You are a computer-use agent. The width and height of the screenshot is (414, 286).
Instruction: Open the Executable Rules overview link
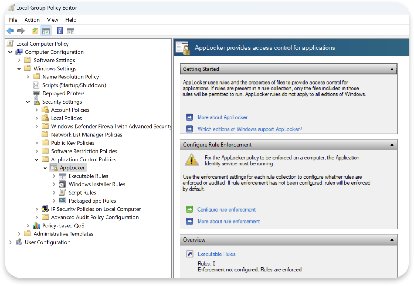click(217, 254)
